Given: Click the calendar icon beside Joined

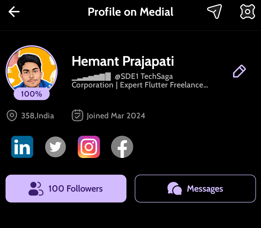Looking at the screenshot, I should pyautogui.click(x=77, y=116).
